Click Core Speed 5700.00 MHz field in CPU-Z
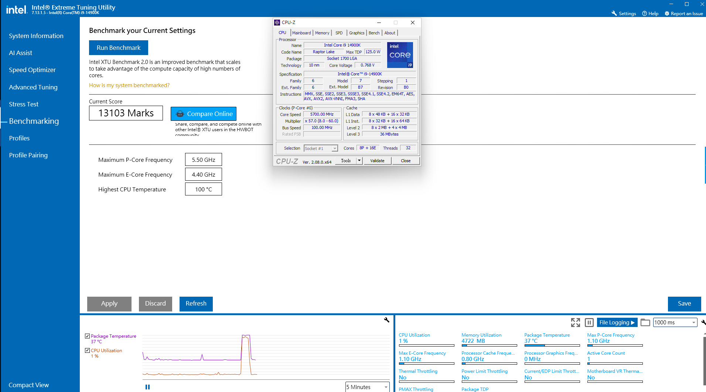706x392 pixels. (322, 115)
